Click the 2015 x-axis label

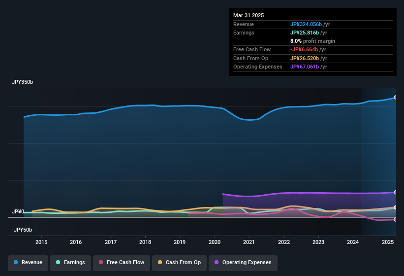(41, 242)
